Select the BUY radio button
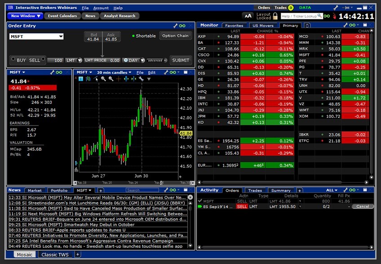 click(x=13, y=59)
